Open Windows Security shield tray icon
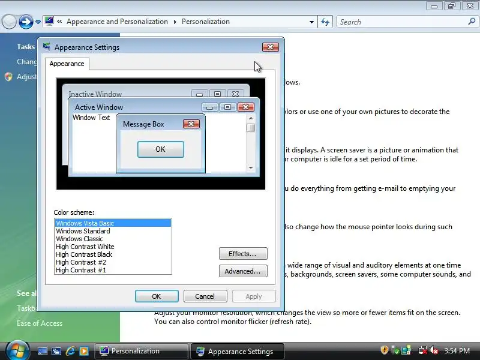 (x=385, y=350)
